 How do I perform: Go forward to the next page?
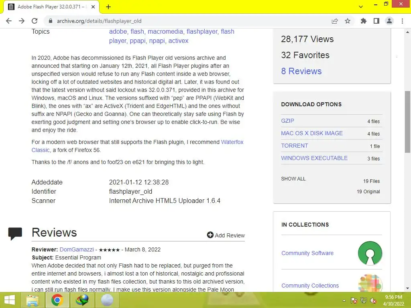pyautogui.click(x=22, y=21)
